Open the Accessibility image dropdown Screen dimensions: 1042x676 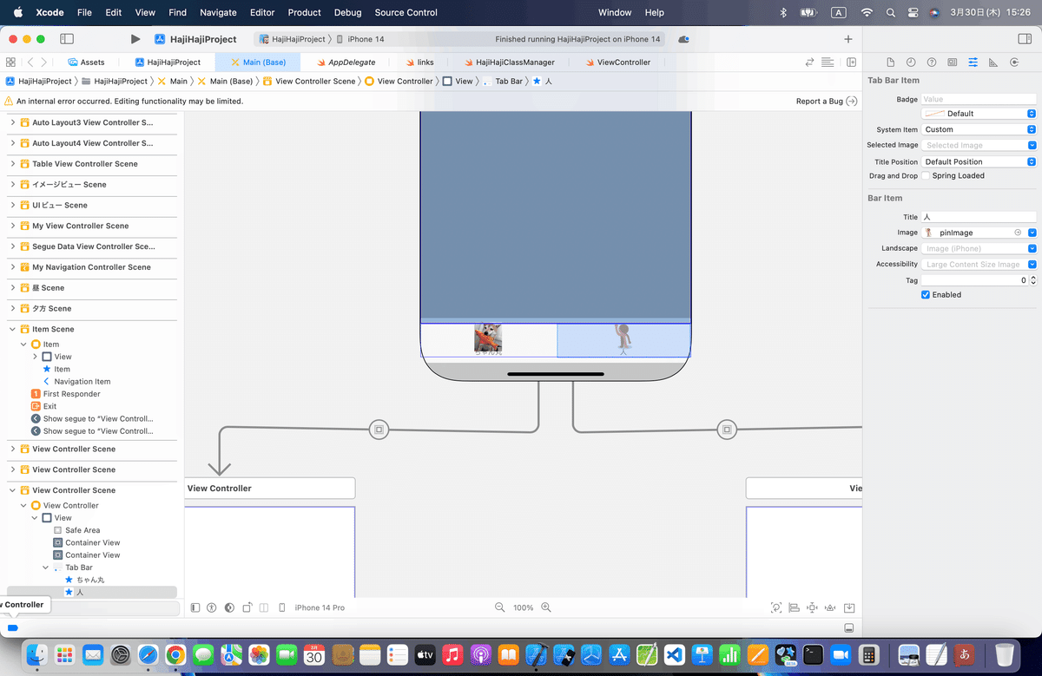[1032, 264]
